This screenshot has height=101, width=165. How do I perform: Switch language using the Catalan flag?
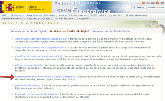tap(144, 3)
